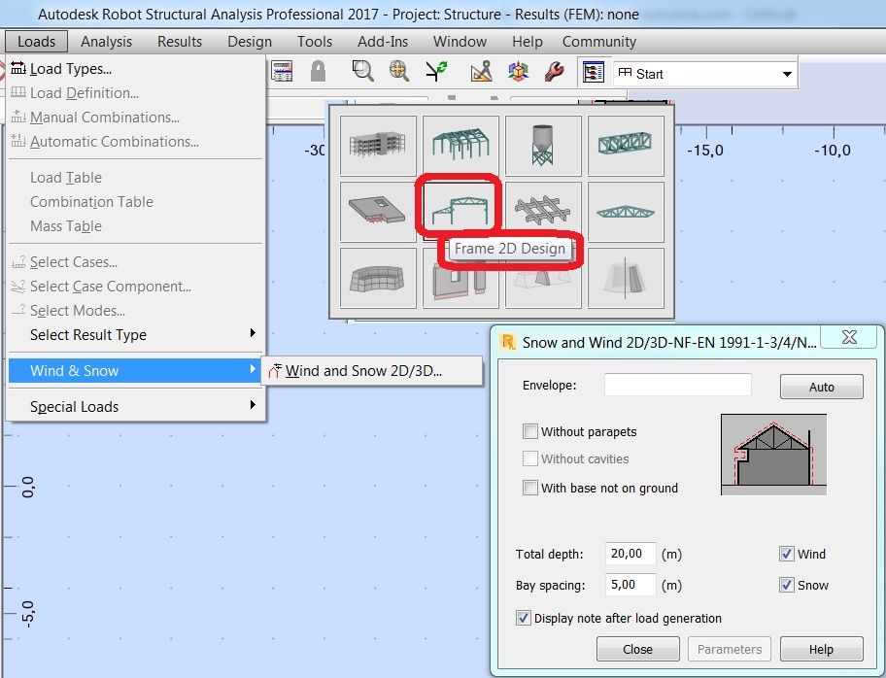Close the Snow and Wind dialog with X
Image resolution: width=886 pixels, height=678 pixels.
click(849, 337)
